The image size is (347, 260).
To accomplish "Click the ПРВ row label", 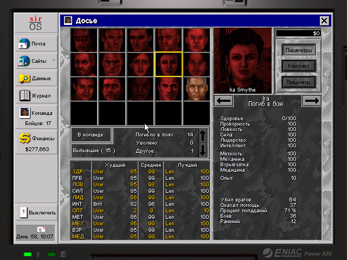I will (x=77, y=178).
